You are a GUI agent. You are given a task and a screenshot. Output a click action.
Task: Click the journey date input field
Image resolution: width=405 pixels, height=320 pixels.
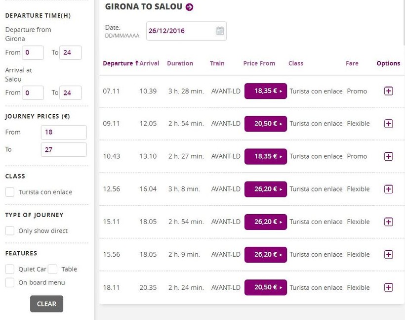(180, 31)
